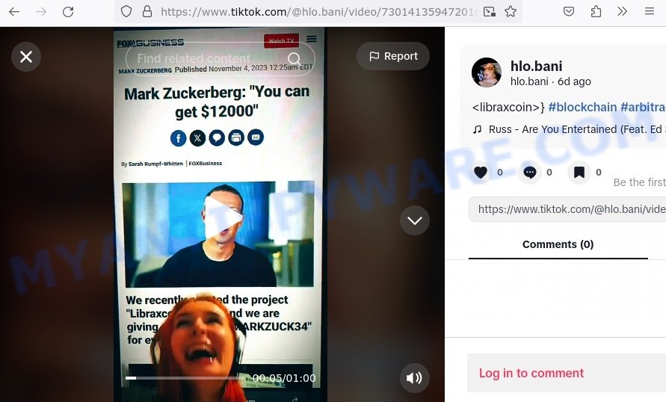The width and height of the screenshot is (666, 402).
Task: Open the #blockchain hashtag
Action: (582, 107)
